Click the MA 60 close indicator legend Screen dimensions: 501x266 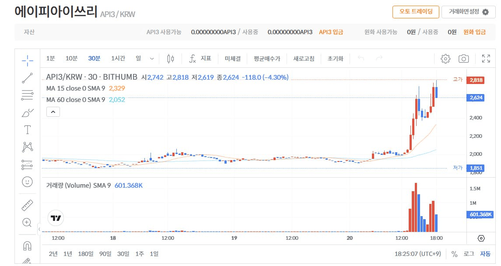coord(76,100)
